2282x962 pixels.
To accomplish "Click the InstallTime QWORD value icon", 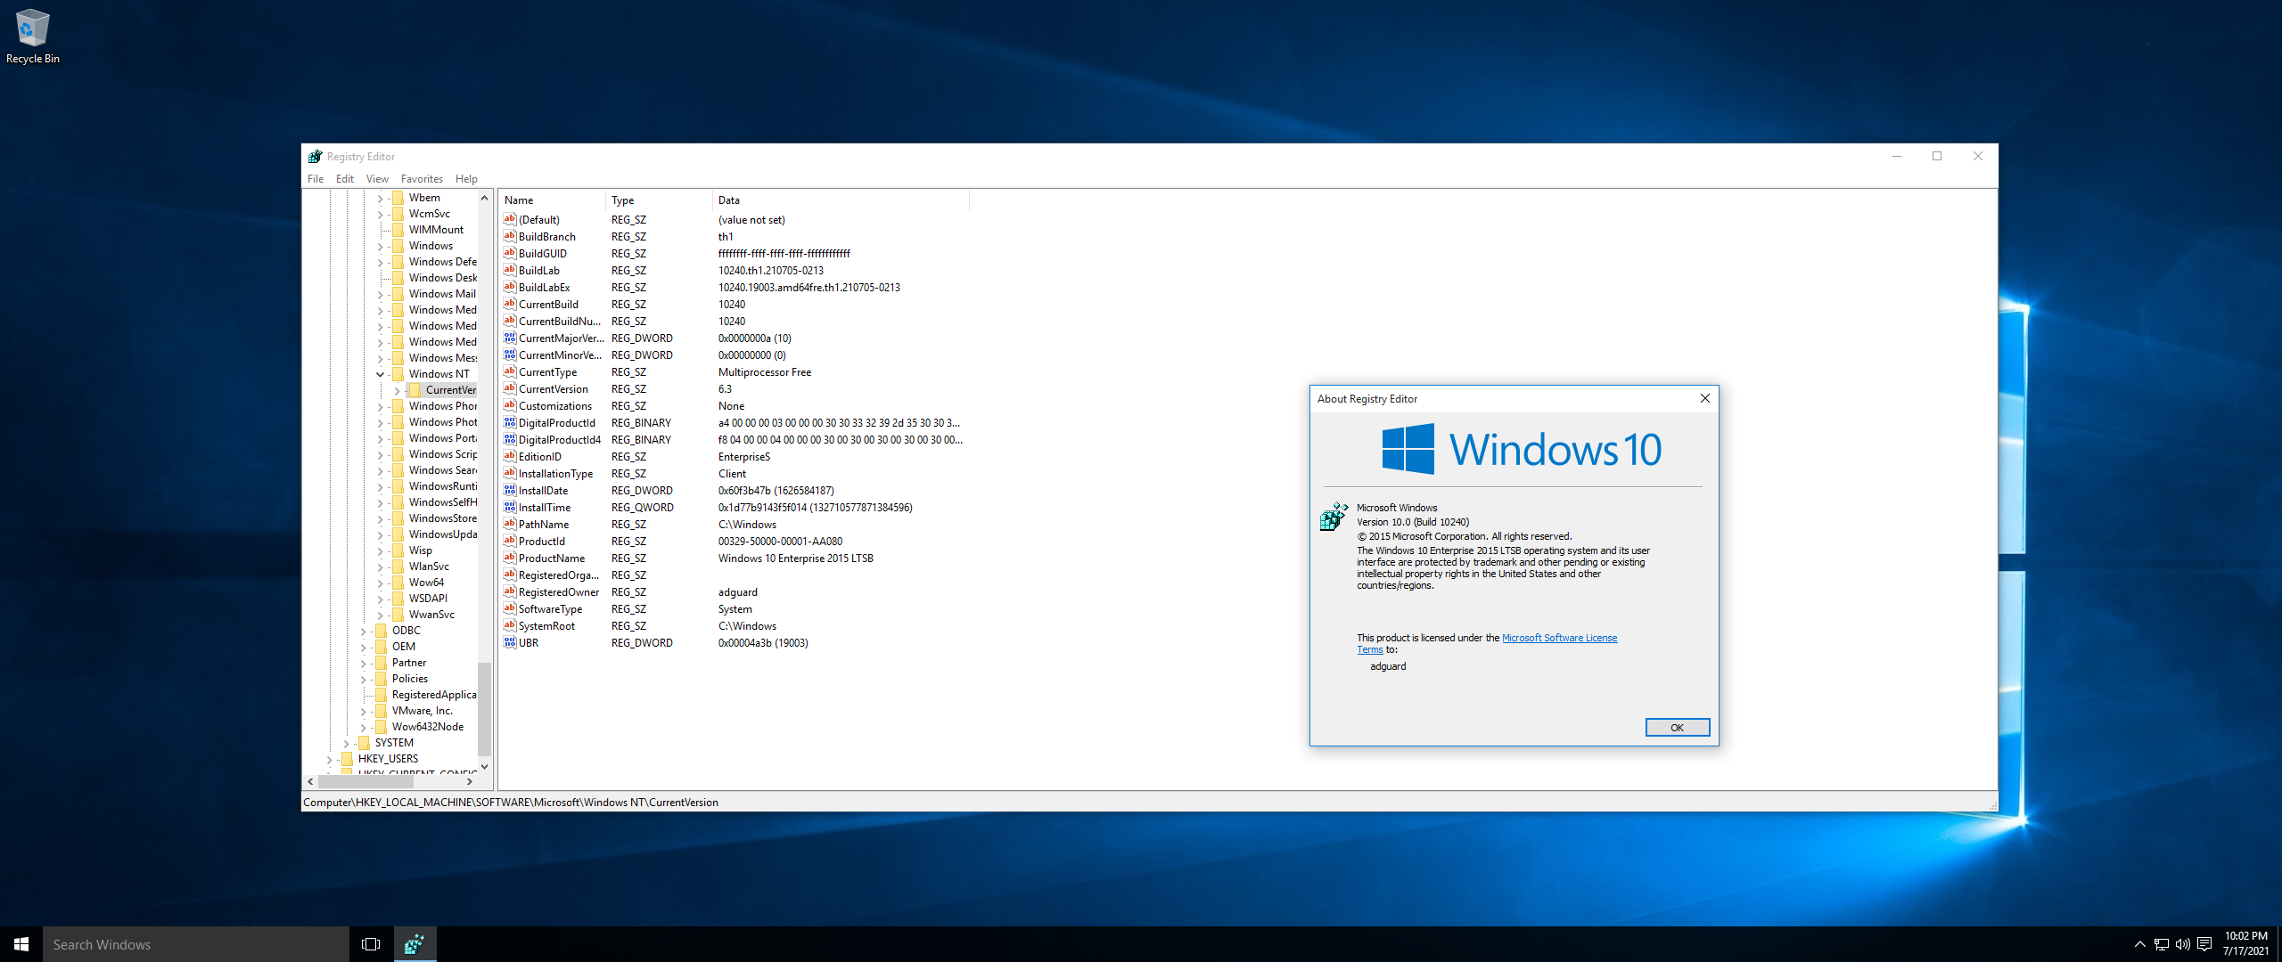I will point(510,508).
